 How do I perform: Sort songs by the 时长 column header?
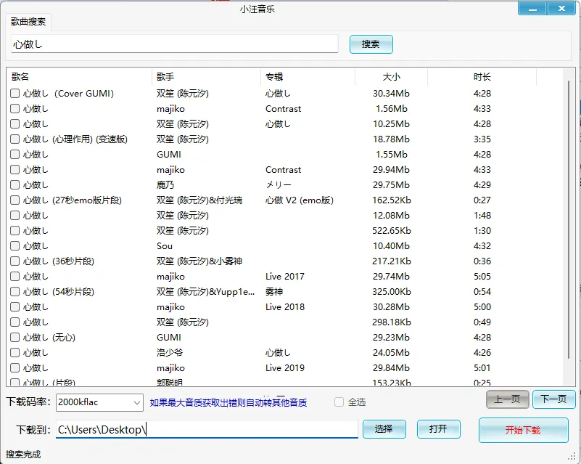[482, 76]
